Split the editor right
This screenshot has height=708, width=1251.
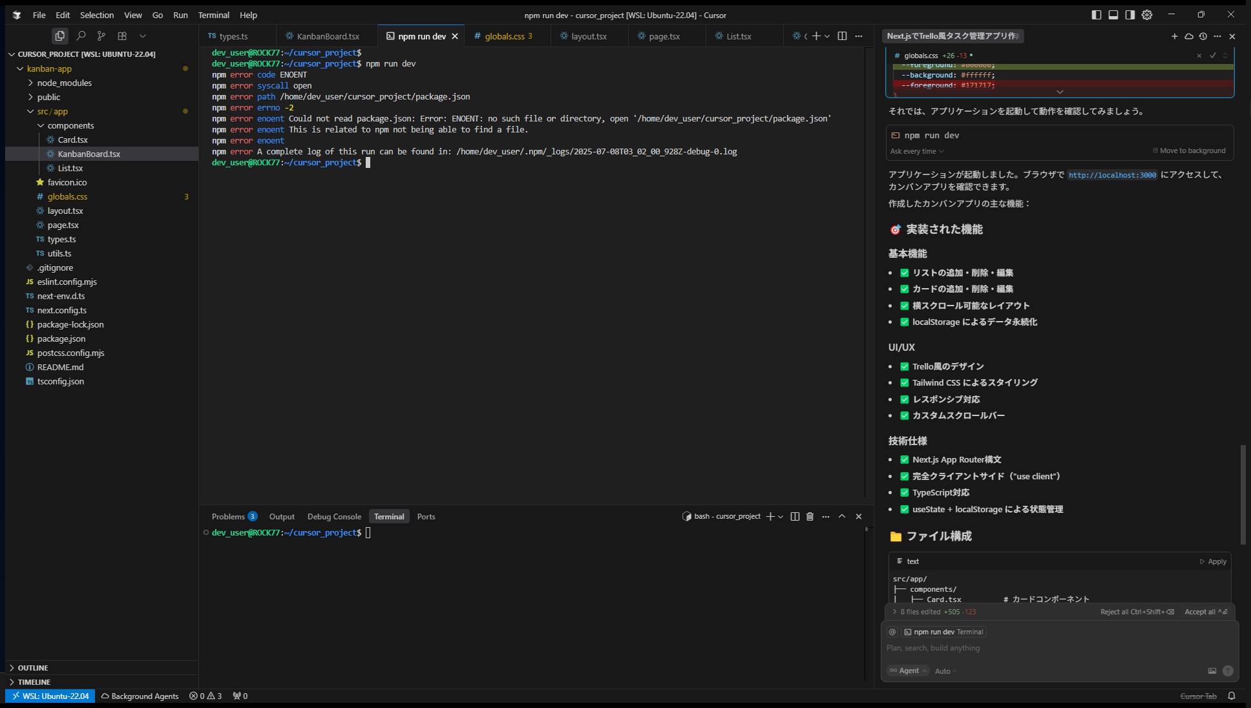click(842, 36)
